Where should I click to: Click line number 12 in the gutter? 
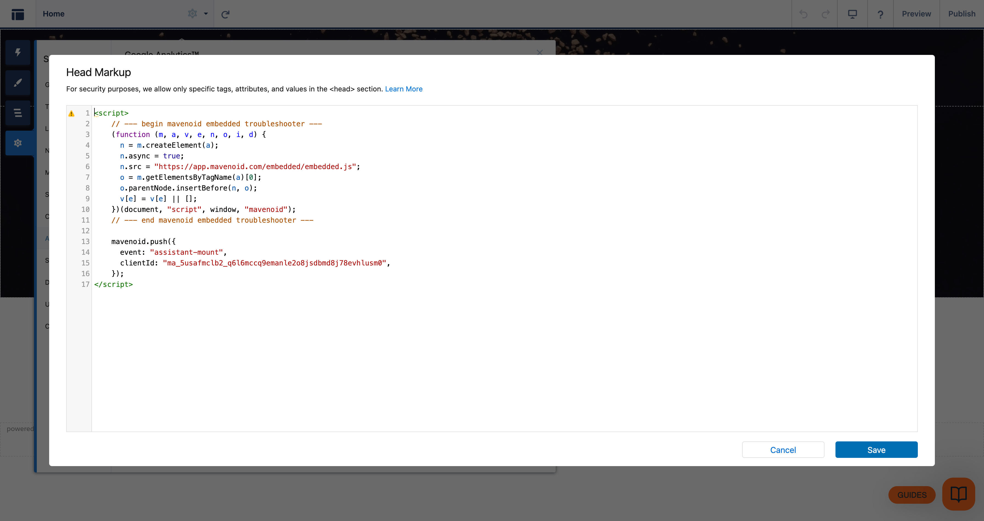(85, 231)
